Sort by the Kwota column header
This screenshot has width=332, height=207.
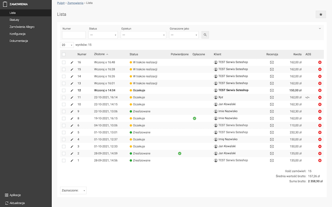pyautogui.click(x=297, y=54)
